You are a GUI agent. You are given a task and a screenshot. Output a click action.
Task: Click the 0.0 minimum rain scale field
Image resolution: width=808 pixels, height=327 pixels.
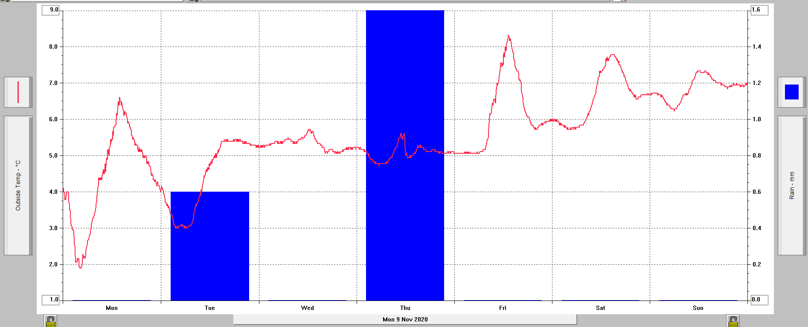(759, 300)
